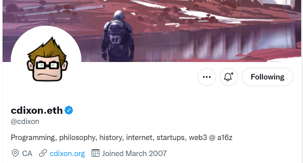303x163 pixels.
Task: Click the @cdixon username handle
Action: click(x=25, y=121)
